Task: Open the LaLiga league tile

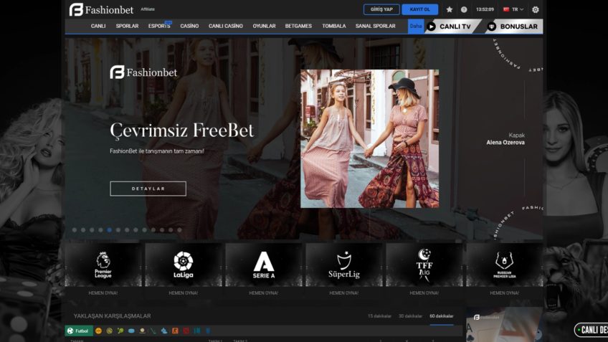Action: (x=183, y=265)
